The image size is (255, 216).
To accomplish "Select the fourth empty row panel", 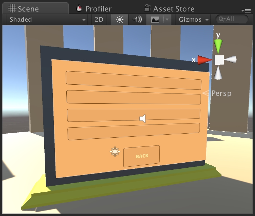I will coord(134,131).
